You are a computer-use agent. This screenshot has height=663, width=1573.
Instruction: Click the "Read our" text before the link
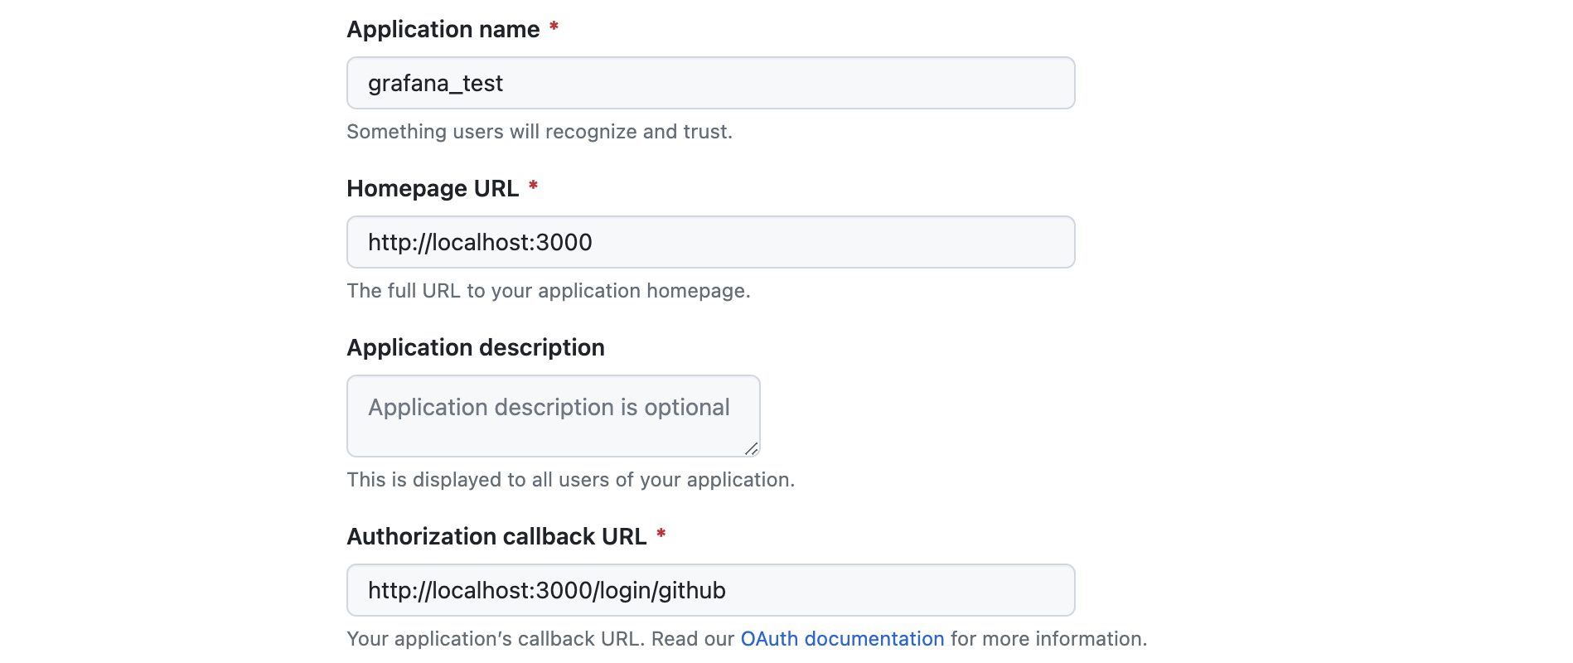click(693, 639)
